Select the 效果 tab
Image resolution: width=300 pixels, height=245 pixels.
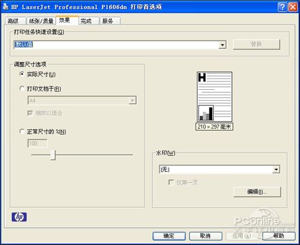click(67, 20)
